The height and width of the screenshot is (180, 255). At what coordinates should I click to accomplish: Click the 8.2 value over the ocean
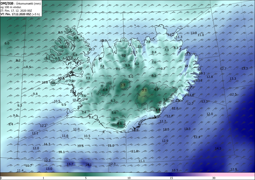point(18,60)
